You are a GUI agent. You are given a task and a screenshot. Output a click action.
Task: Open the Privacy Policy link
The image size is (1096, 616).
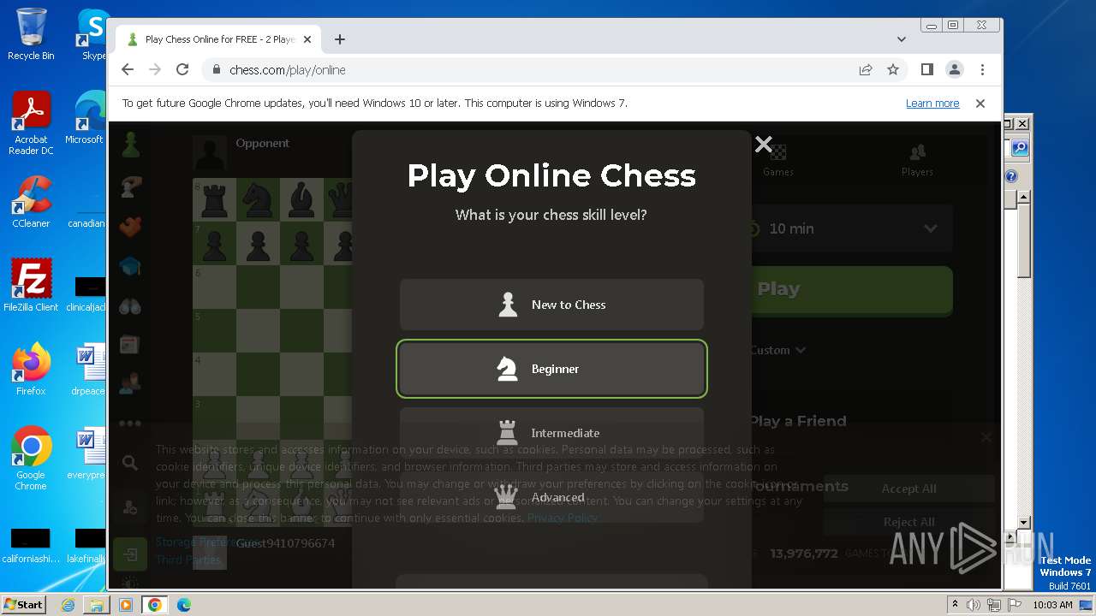pyautogui.click(x=563, y=518)
